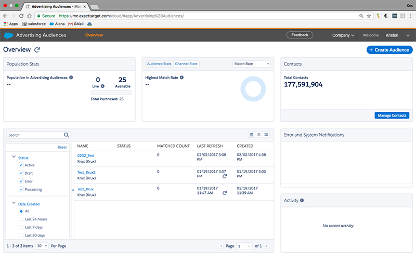Open Highest Match Rate info icon
The image size is (416, 260).
click(181, 77)
